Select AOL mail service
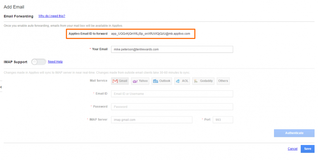Screen dimensions: 318x160 click(182, 81)
